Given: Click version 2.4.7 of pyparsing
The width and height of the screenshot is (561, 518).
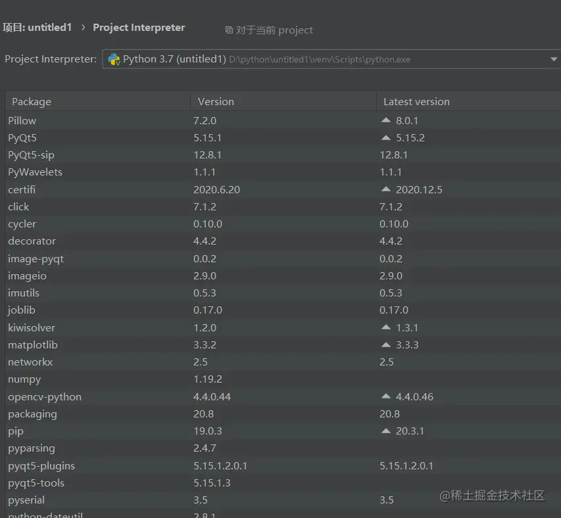Looking at the screenshot, I should (205, 448).
